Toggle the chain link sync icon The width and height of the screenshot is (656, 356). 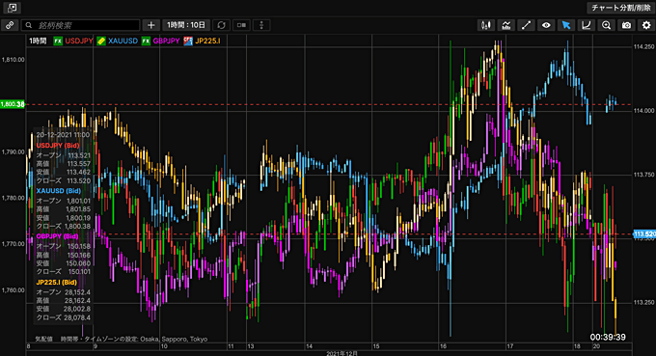(x=10, y=25)
